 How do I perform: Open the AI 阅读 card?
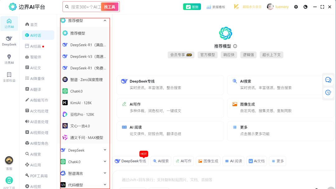point(170,131)
